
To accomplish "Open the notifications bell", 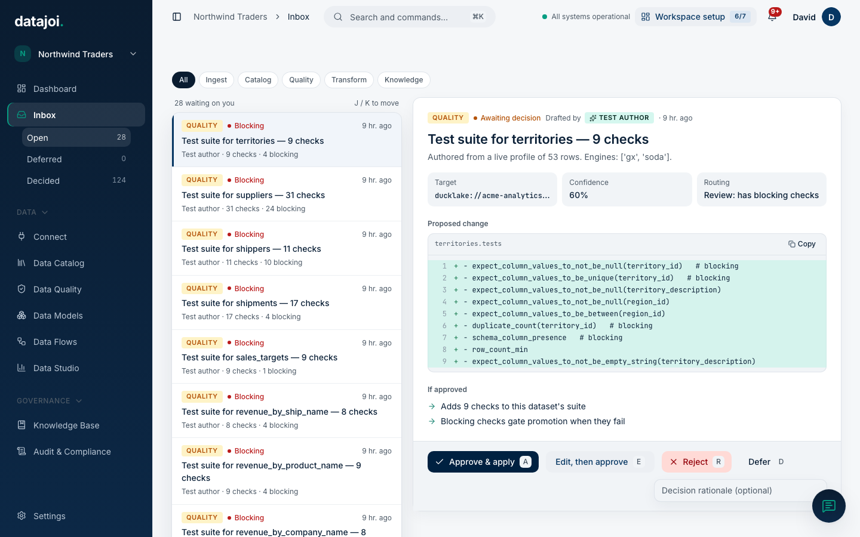I will pos(772,17).
